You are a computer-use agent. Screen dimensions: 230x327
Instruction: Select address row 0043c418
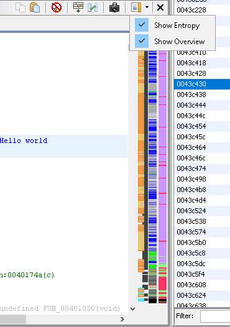[x=202, y=63]
